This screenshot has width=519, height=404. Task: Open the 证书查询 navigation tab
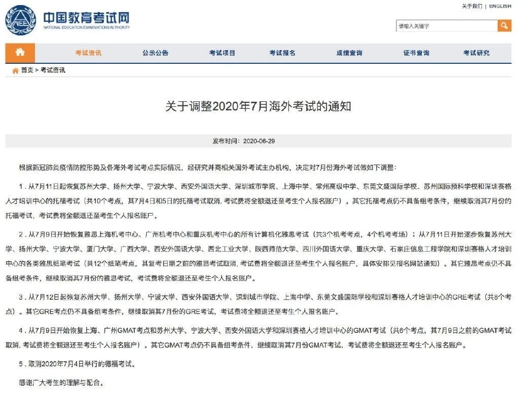[416, 53]
